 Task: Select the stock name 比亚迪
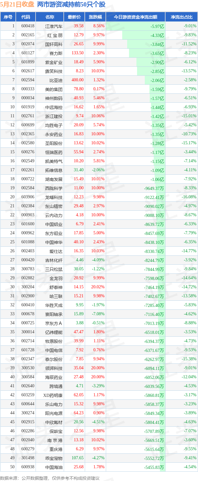(56, 80)
